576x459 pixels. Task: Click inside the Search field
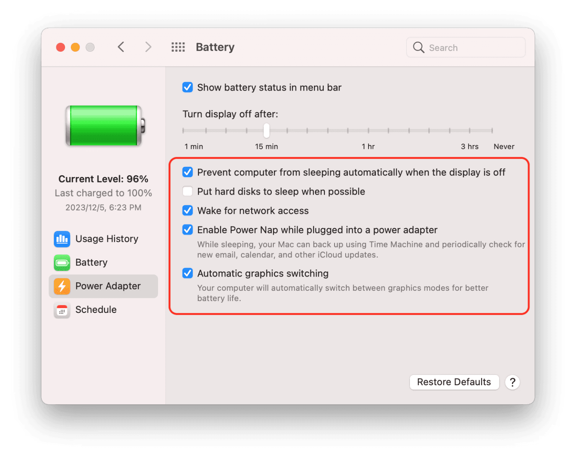(471, 47)
